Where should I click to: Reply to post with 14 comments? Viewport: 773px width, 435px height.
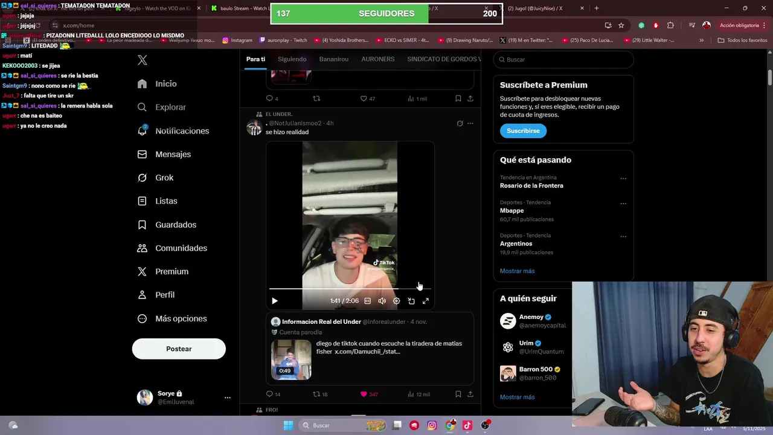coord(273,394)
